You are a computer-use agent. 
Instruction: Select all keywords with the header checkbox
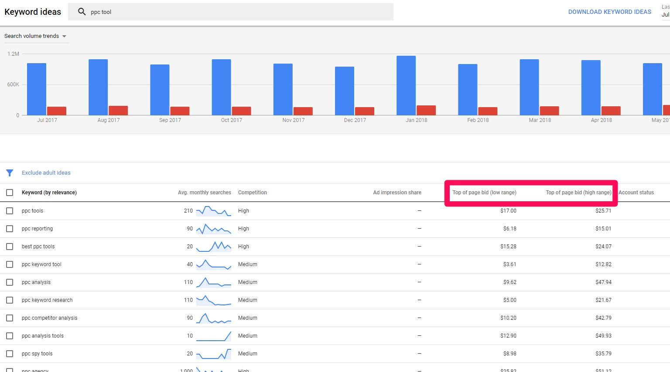(10, 192)
